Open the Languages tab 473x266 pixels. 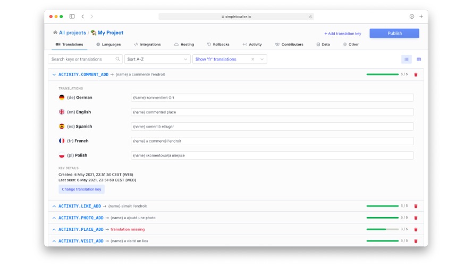[x=108, y=44]
